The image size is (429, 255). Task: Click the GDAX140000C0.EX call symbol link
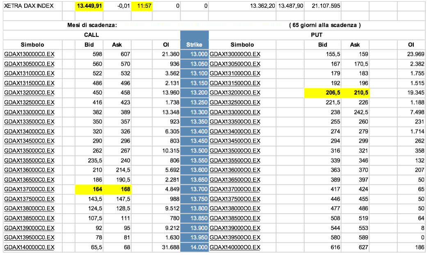pos(29,247)
